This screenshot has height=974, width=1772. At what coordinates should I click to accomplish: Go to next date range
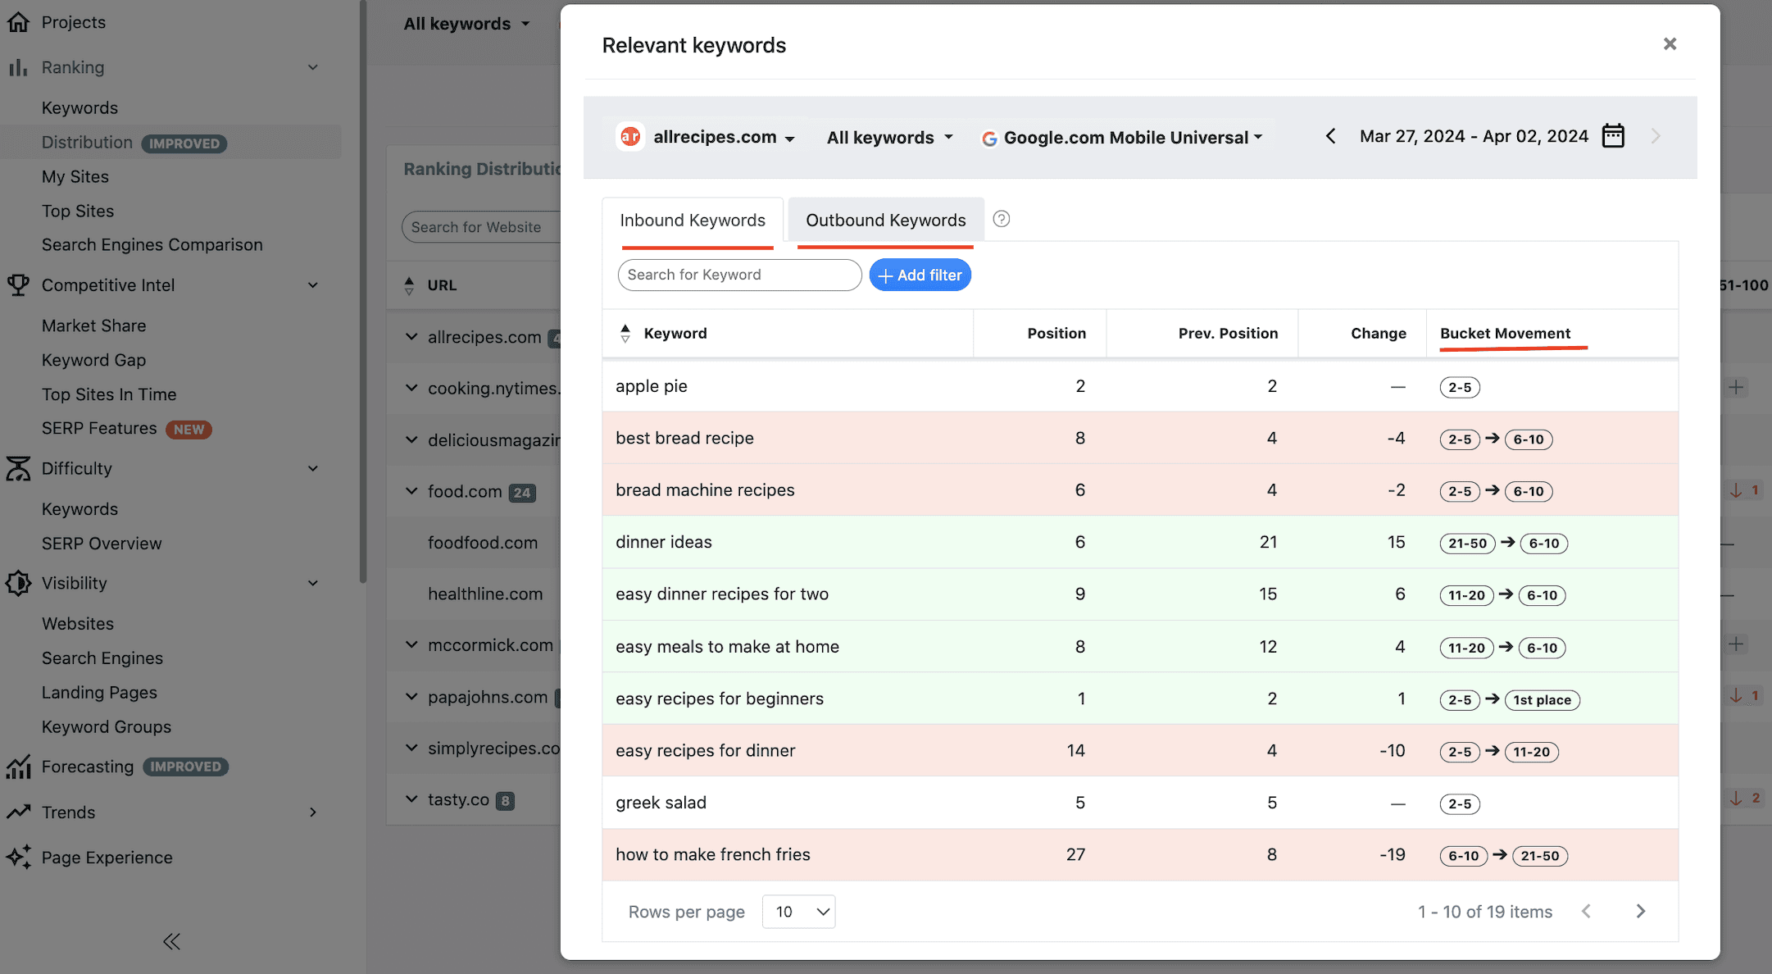[x=1656, y=136]
